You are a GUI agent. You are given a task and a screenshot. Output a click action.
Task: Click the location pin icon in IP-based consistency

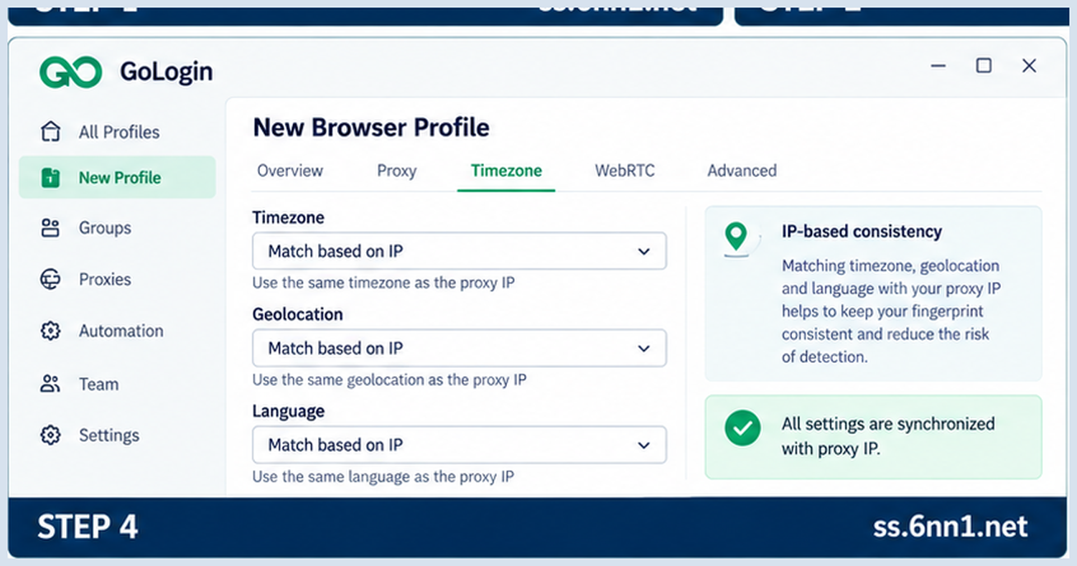(736, 236)
